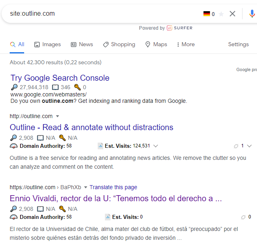Click Domain Authority gauge icon for Outline homepage
Screen dimensions: 257x247
pyautogui.click(x=14, y=146)
